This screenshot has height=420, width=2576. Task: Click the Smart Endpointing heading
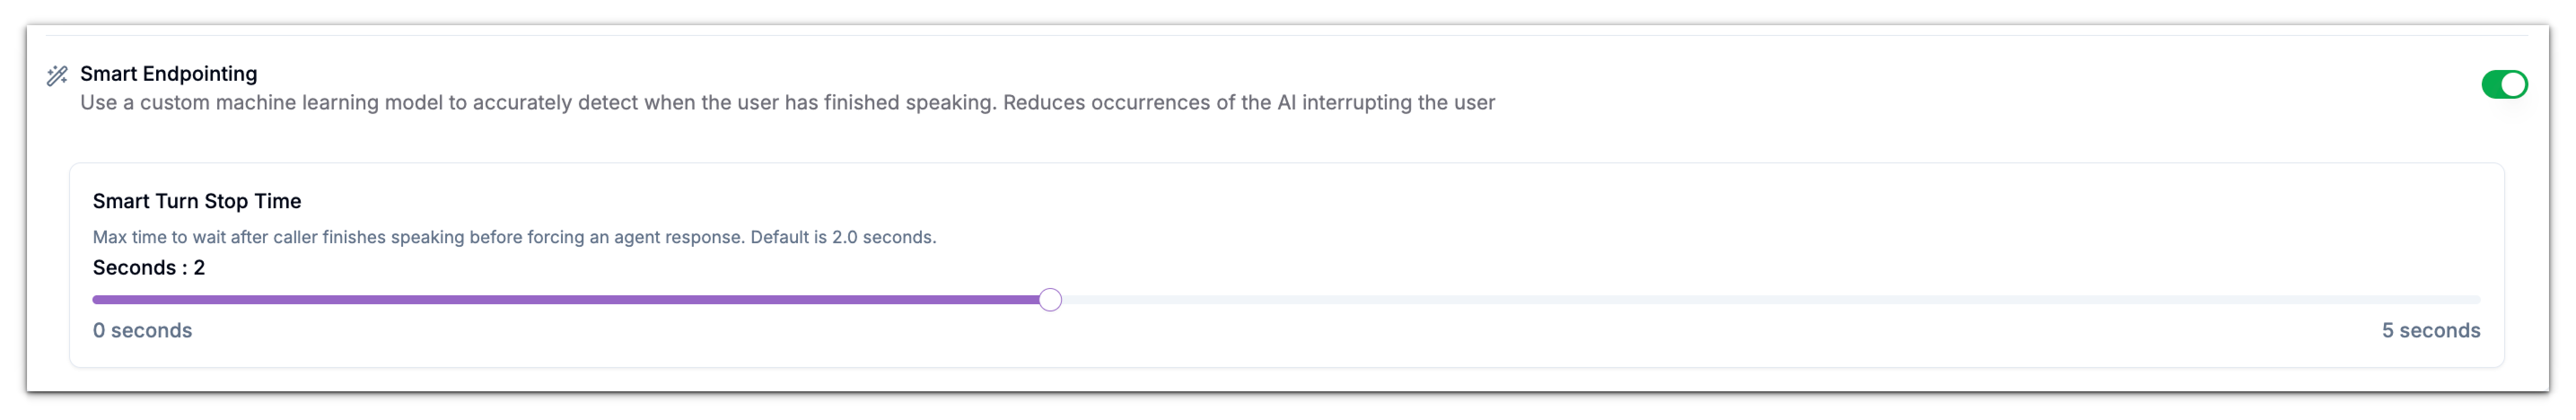(x=168, y=74)
